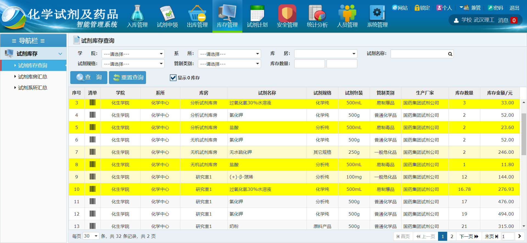The image size is (527, 243).
Task: Click barcode list icon in row 11
Action: 92,201
